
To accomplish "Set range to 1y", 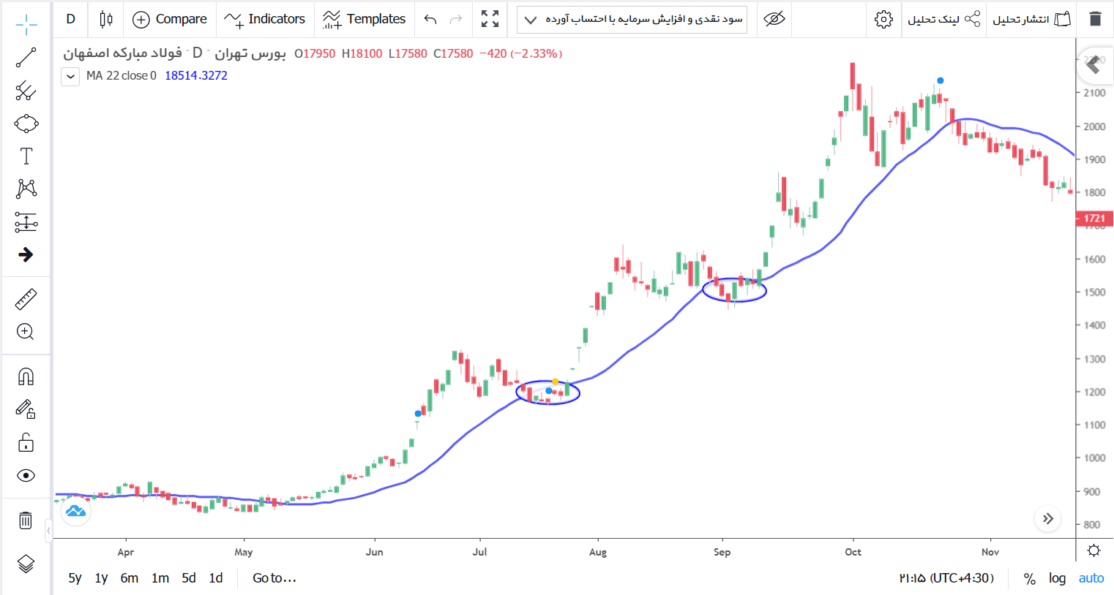I will (101, 578).
